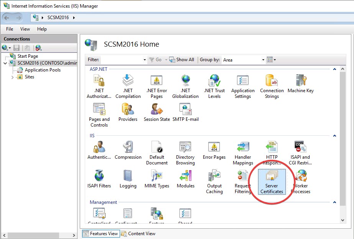Screen dimensions: 354x239
Task: Open MIME Types feature
Action: tap(157, 179)
